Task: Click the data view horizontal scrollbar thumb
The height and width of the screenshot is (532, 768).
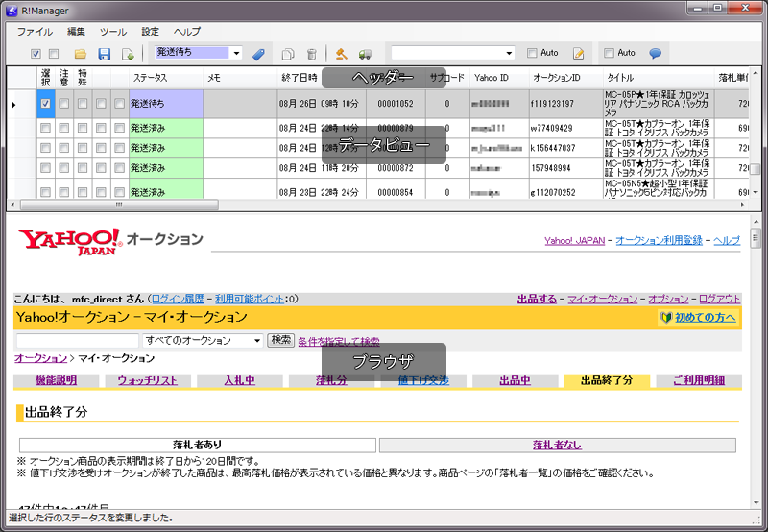Action: coord(119,205)
